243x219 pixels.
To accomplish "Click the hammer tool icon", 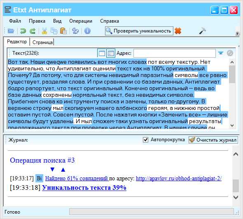I will coord(202,31).
